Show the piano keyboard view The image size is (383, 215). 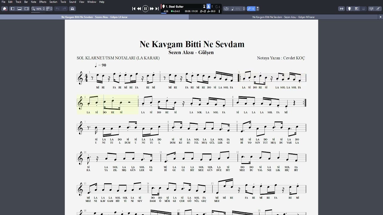pyautogui.click(x=356, y=9)
